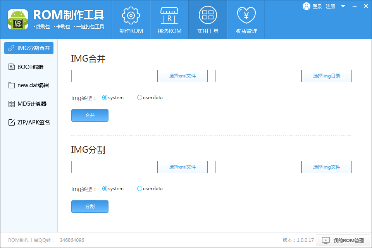
Task: Focus xml path field in IMG分割
Action: 114,167
